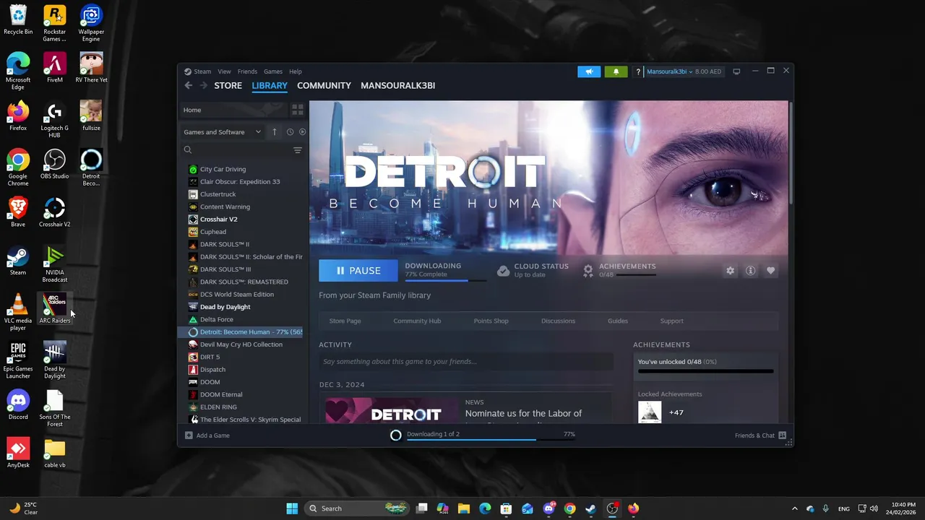Image resolution: width=925 pixels, height=520 pixels.
Task: Open the Store Page link
Action: click(345, 321)
